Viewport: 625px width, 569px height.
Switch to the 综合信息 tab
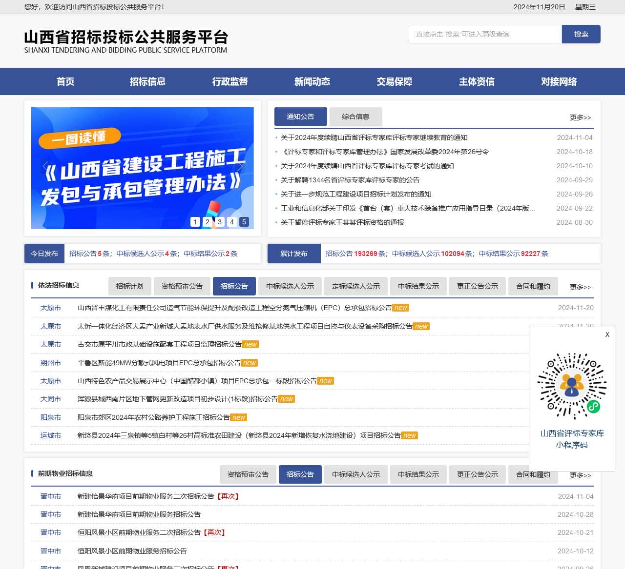coord(355,117)
